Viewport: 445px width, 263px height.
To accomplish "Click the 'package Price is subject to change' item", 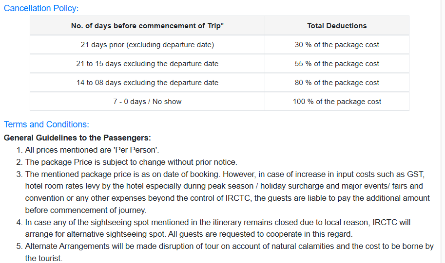I will pyautogui.click(x=131, y=162).
